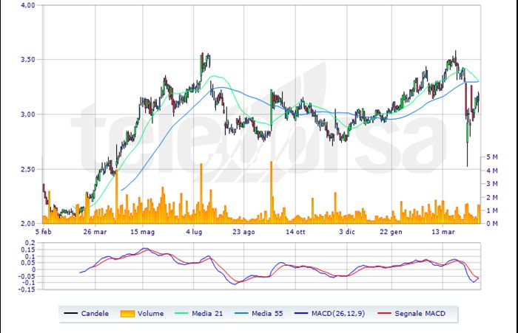Click the 14 ott date on time axis

point(295,230)
